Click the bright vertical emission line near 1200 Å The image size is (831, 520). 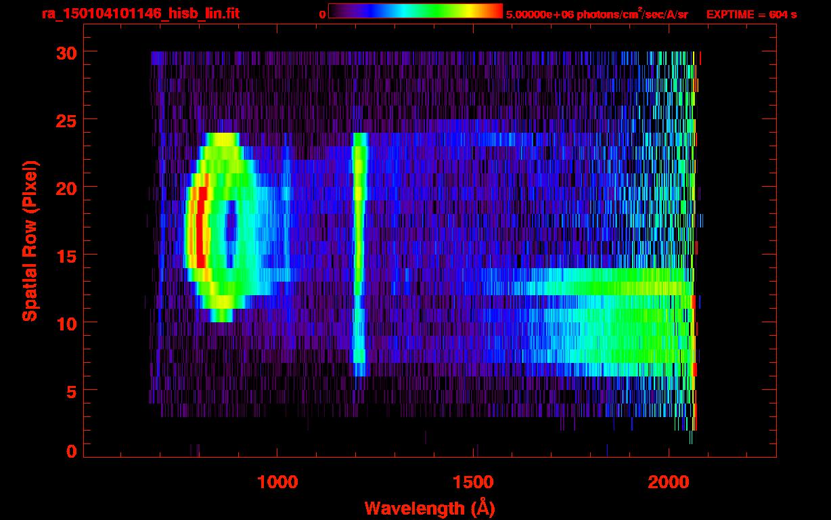(x=359, y=254)
